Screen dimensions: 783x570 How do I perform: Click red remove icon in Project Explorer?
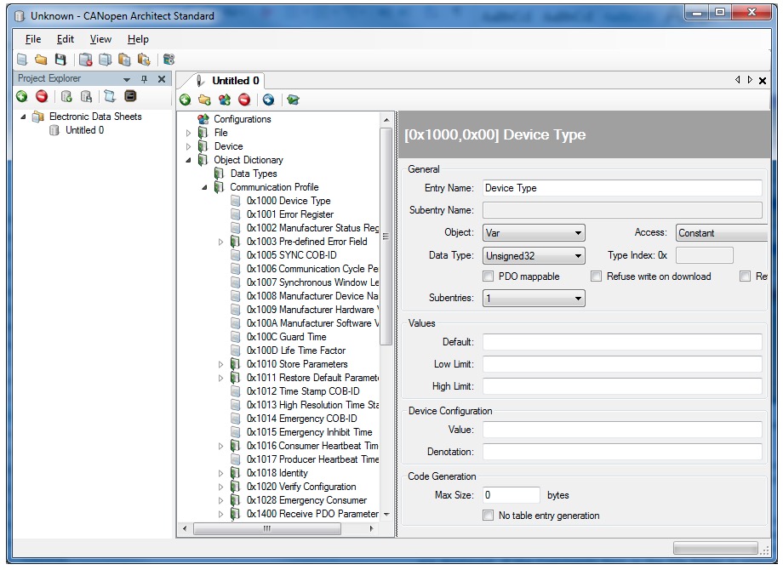tap(41, 97)
